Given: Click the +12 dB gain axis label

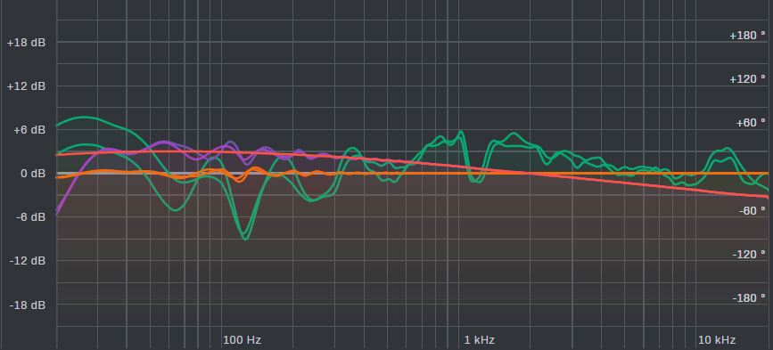Looking at the screenshot, I should (26, 86).
